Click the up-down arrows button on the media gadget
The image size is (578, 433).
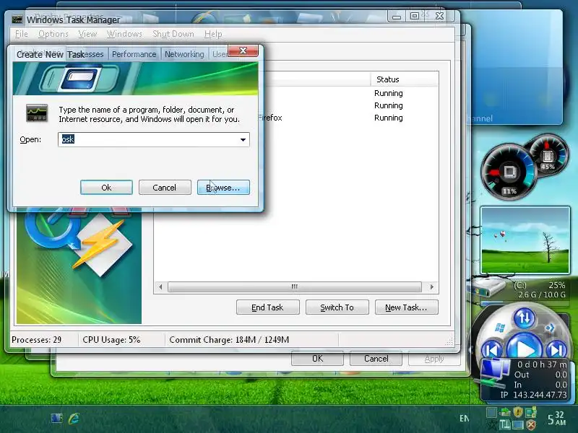[525, 318]
